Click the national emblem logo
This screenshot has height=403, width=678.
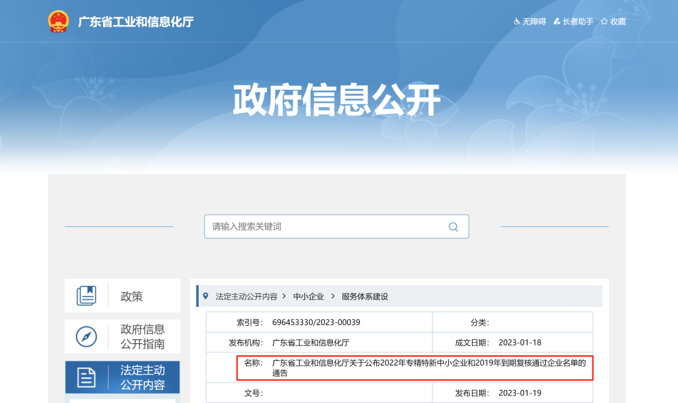coord(58,21)
